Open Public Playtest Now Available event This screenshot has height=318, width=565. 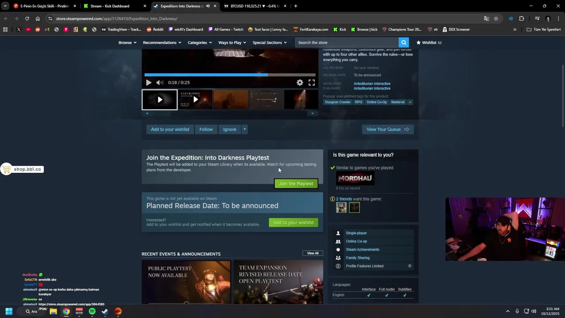186,282
